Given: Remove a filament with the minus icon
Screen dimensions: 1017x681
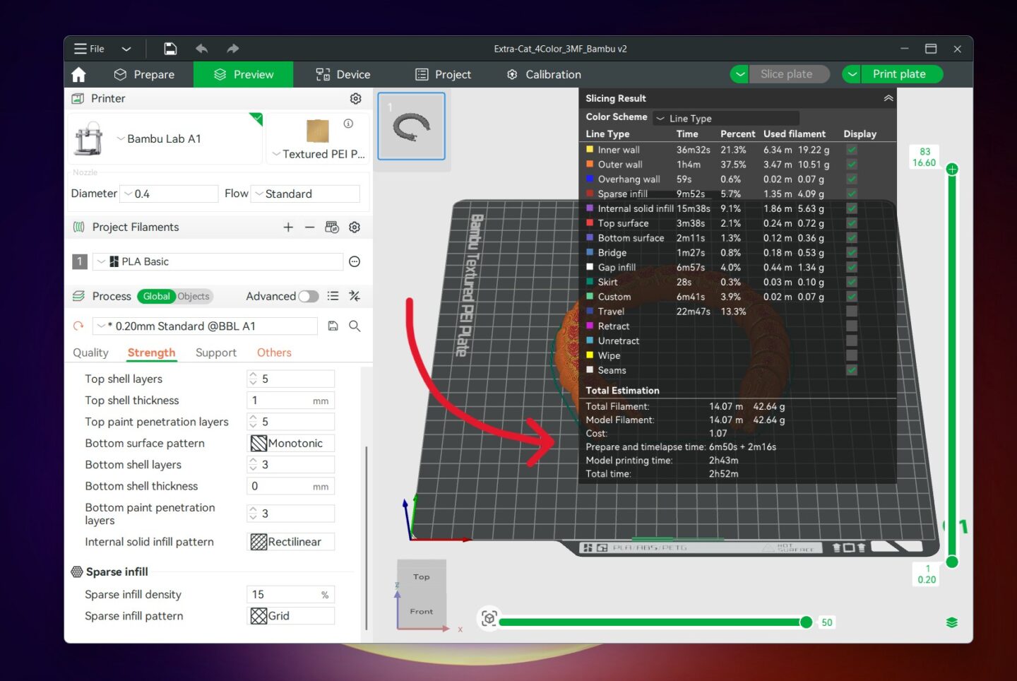Looking at the screenshot, I should tap(309, 227).
